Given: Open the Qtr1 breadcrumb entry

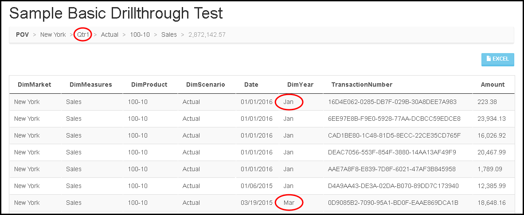Looking at the screenshot, I should 83,35.
